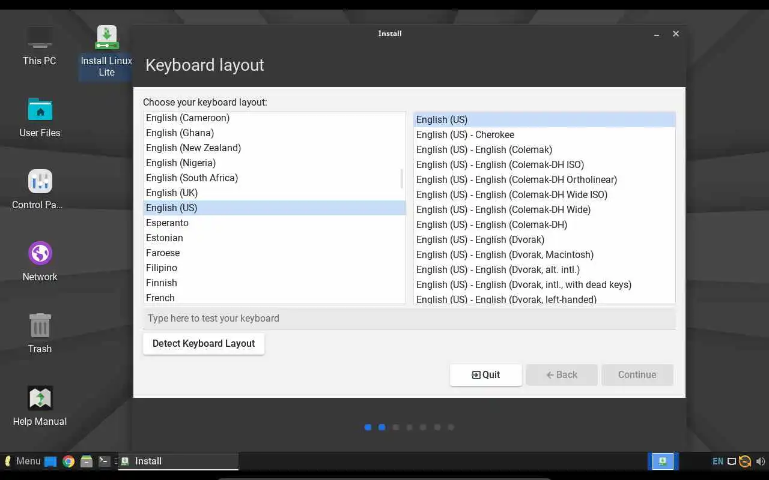Select Dvorak, intl., with dead keys variant

click(x=544, y=284)
